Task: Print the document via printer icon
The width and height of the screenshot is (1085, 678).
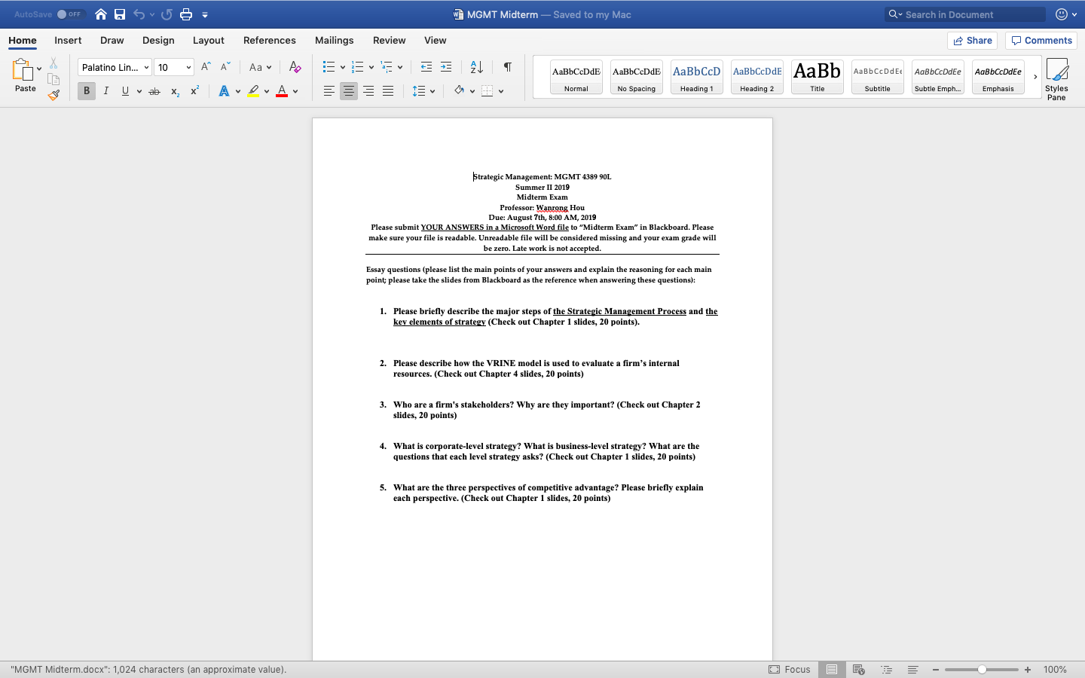Action: tap(186, 14)
